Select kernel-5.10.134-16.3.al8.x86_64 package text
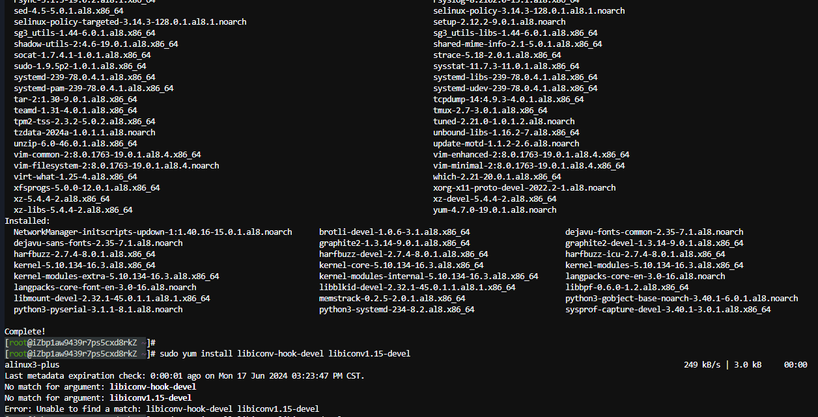Viewport: 818px width, 417px height. pos(84,265)
